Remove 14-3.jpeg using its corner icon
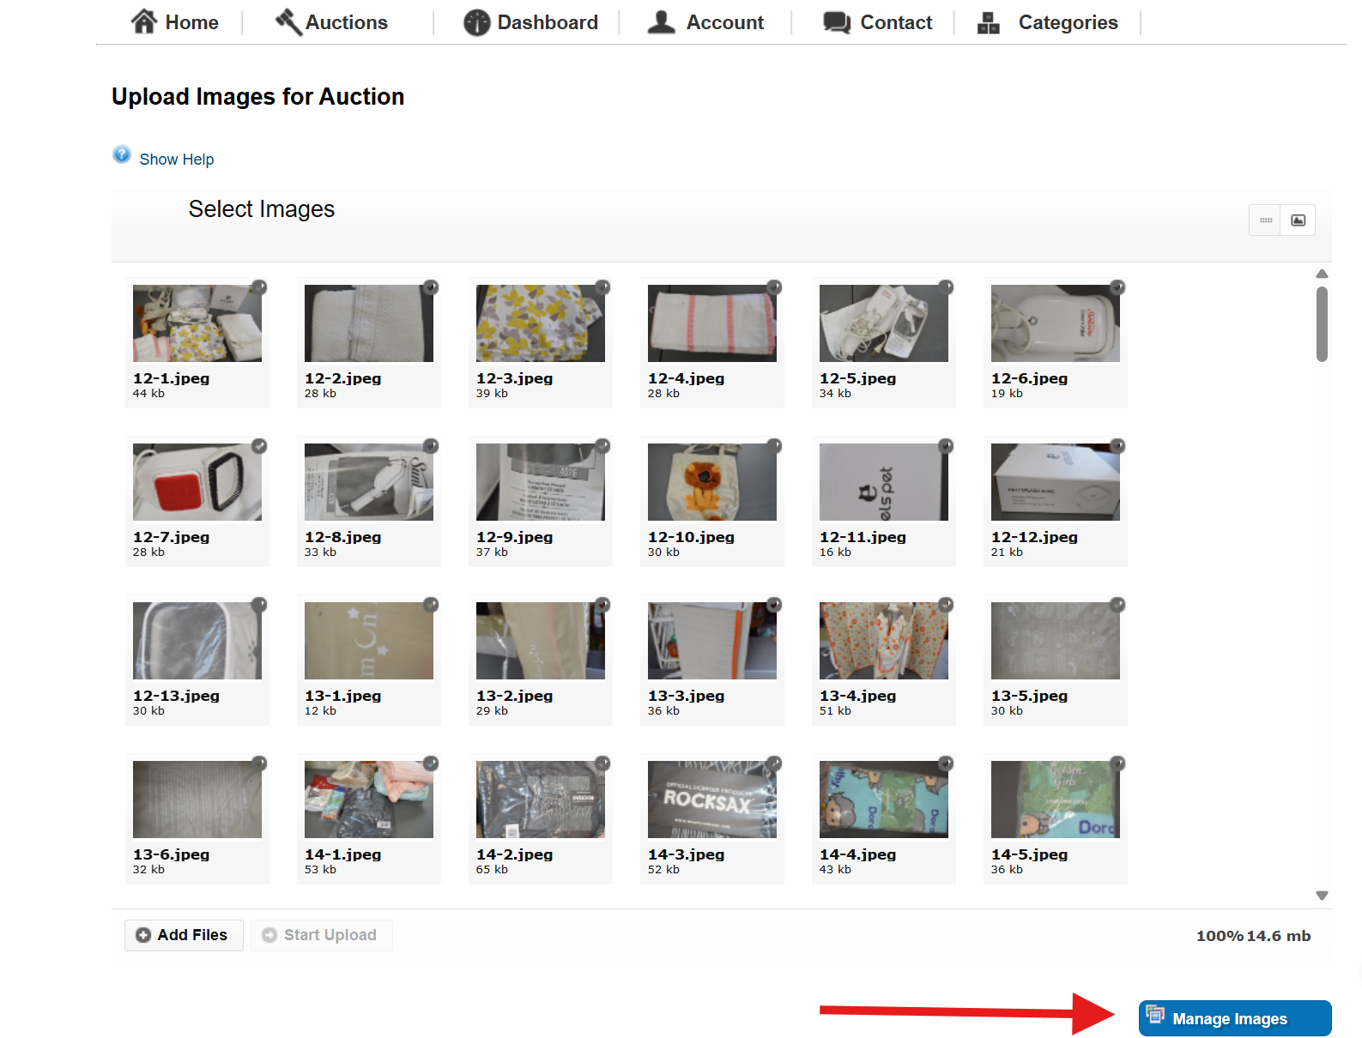Image resolution: width=1362 pixels, height=1038 pixels. (774, 763)
